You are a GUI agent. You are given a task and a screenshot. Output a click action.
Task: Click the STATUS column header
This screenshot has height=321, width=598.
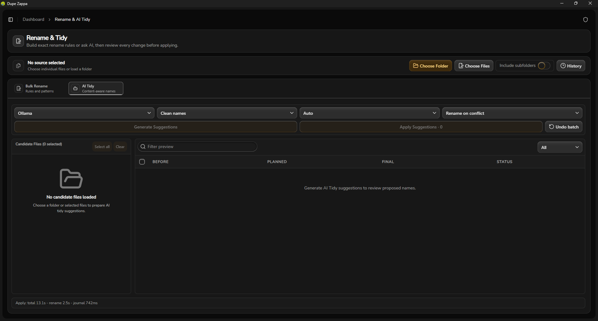tap(505, 162)
